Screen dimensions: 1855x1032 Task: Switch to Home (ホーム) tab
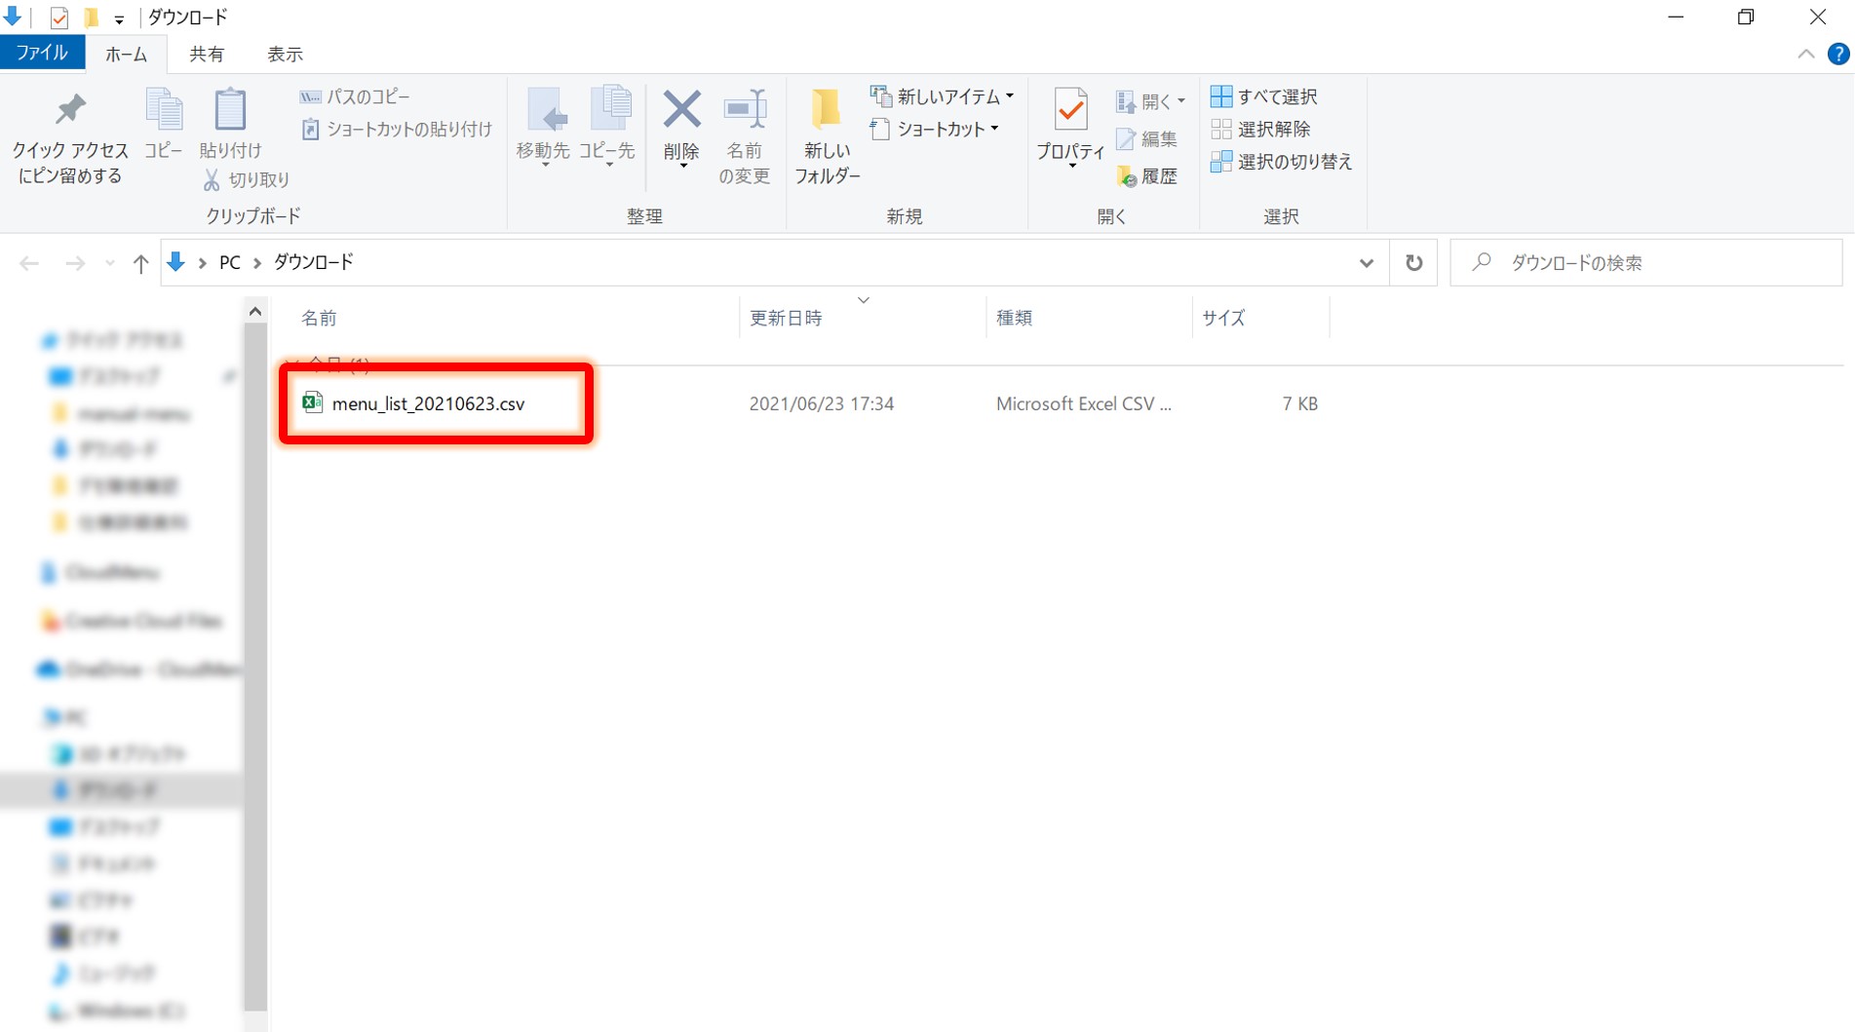(126, 55)
